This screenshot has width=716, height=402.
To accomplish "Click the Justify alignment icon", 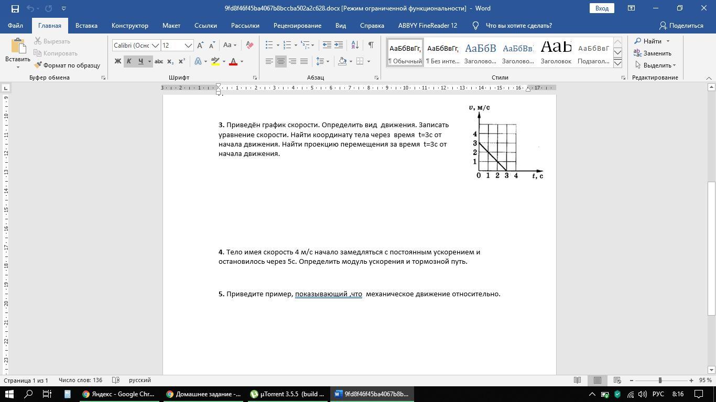I will 304,61.
